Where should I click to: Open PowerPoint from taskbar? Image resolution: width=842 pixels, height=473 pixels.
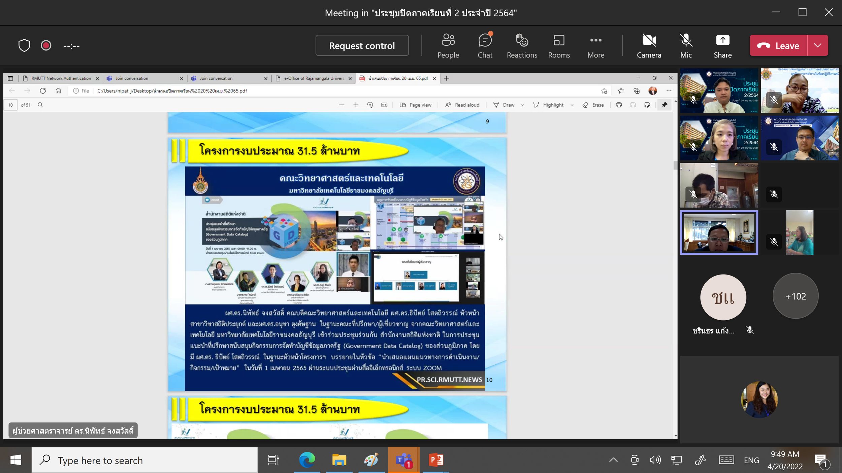[436, 460]
